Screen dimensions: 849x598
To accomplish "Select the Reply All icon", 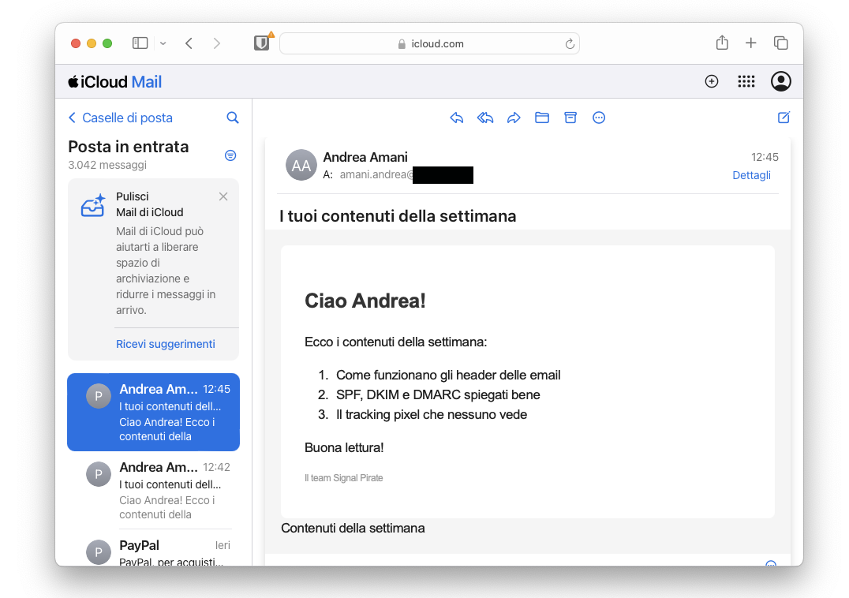I will [x=485, y=117].
